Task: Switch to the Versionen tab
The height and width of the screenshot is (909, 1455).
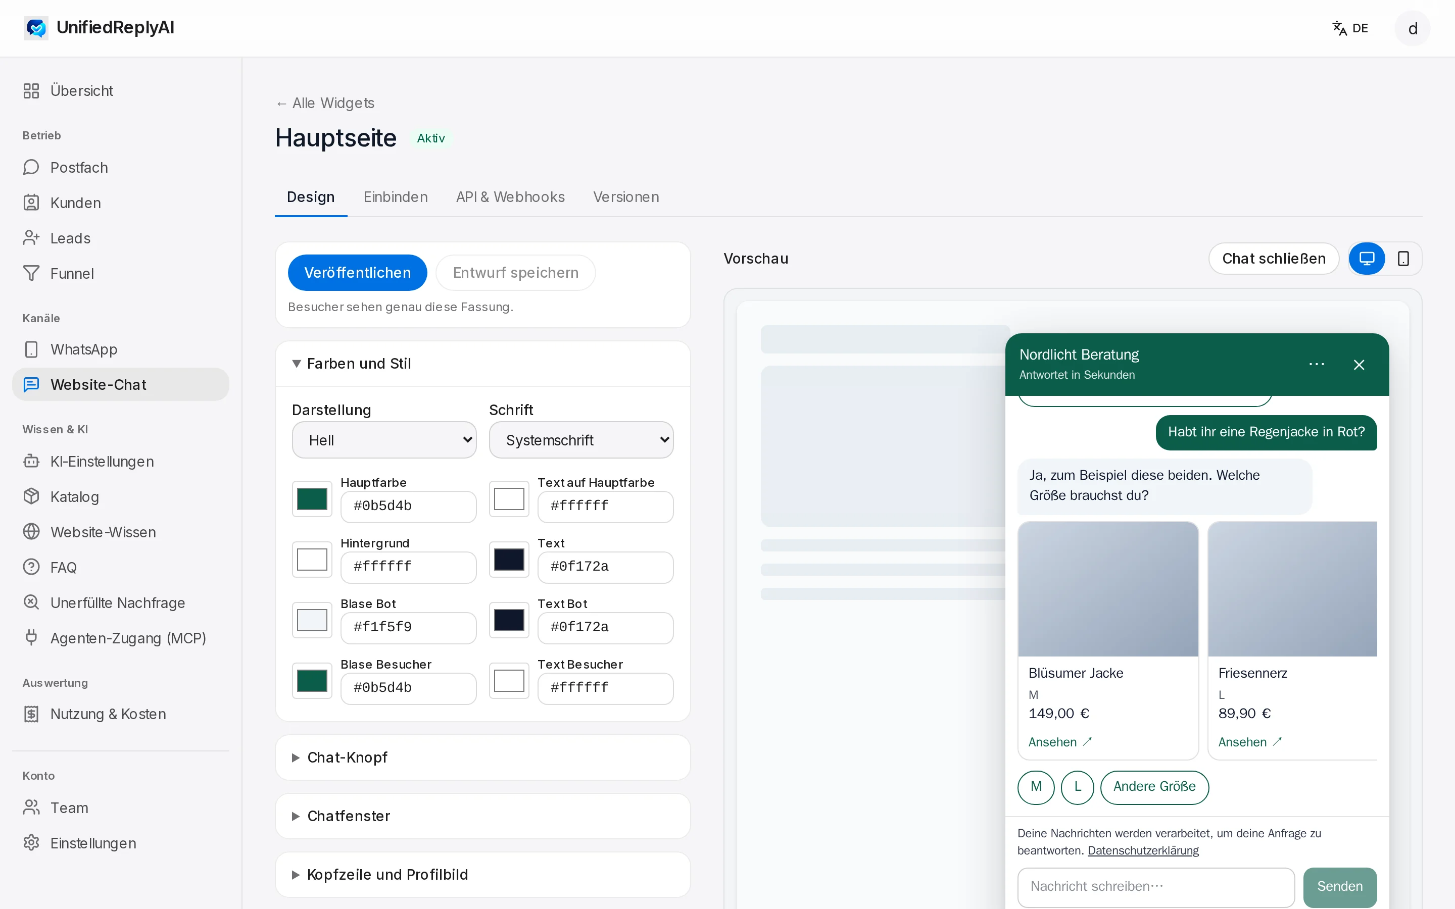Action: tap(626, 197)
